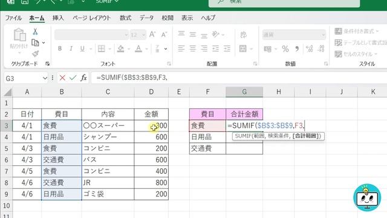Click the Paste clipboard icon
Image resolution: width=387 pixels, height=218 pixels.
19,35
